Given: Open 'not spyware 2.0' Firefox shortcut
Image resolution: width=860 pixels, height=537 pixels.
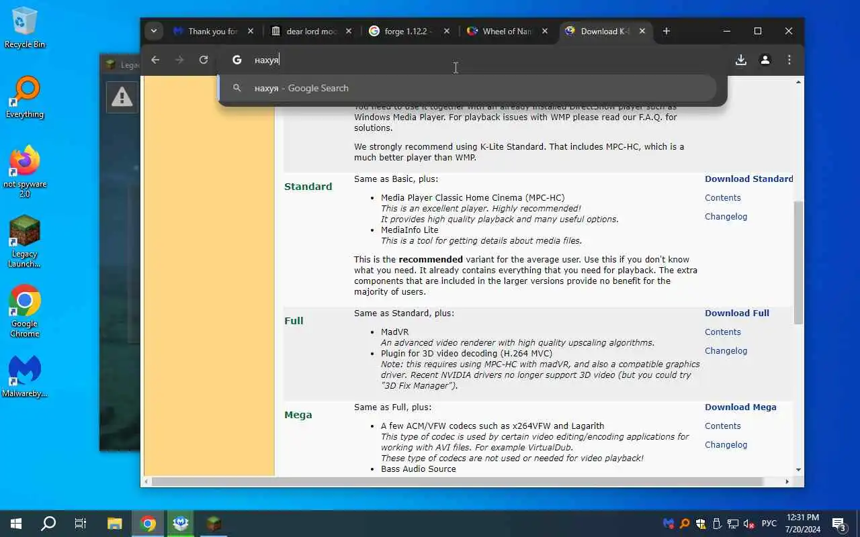Looking at the screenshot, I should click(x=25, y=172).
